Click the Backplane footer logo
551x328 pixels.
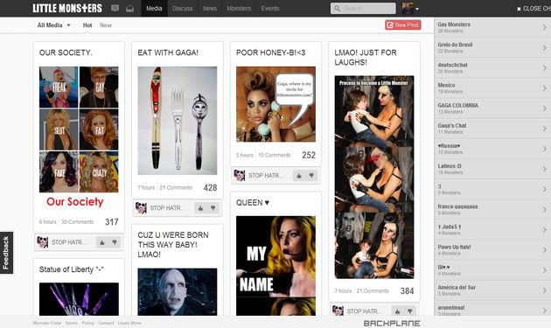pyautogui.click(x=392, y=323)
